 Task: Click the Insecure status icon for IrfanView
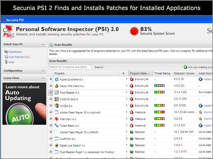[x=131, y=119]
